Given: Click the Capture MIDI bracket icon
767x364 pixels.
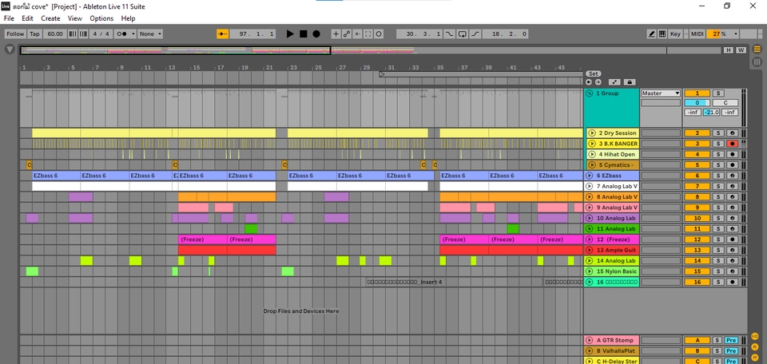Looking at the screenshot, I should point(368,34).
